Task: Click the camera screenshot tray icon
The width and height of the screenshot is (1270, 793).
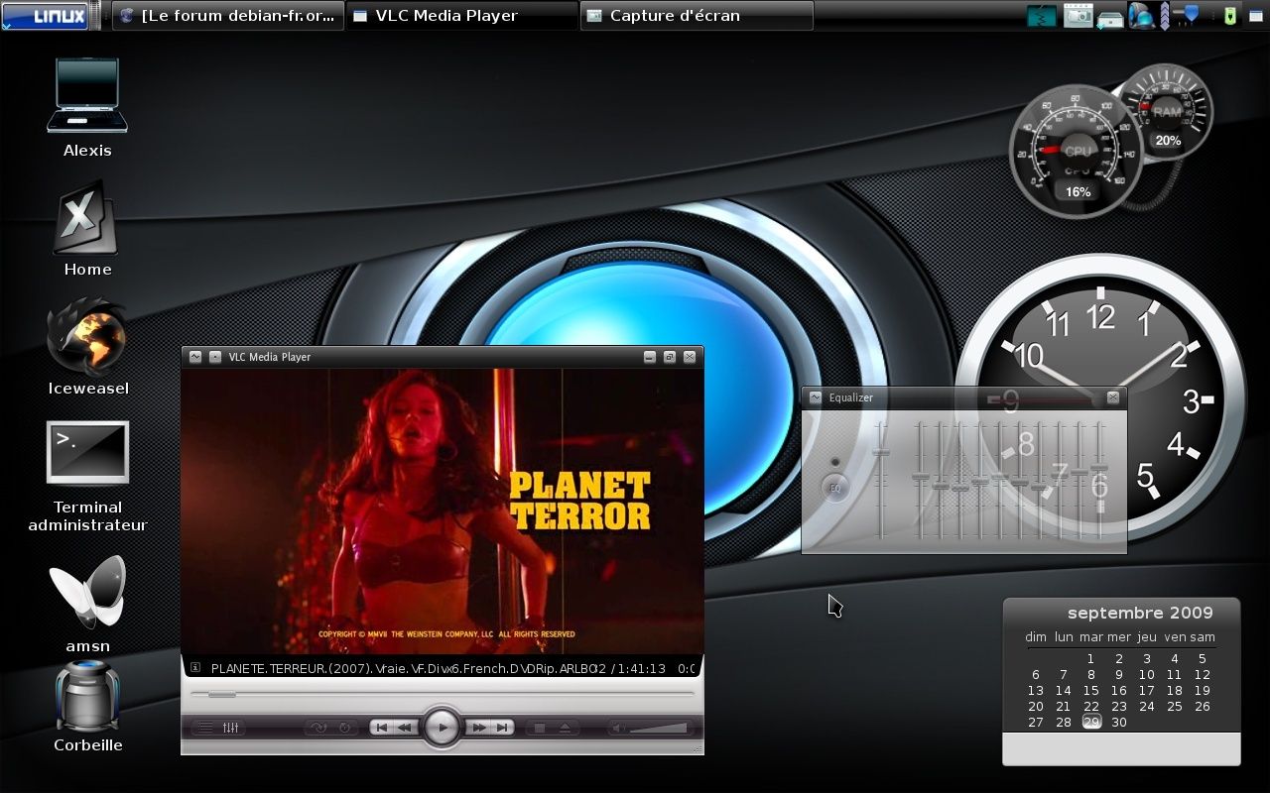Action: point(1078,16)
